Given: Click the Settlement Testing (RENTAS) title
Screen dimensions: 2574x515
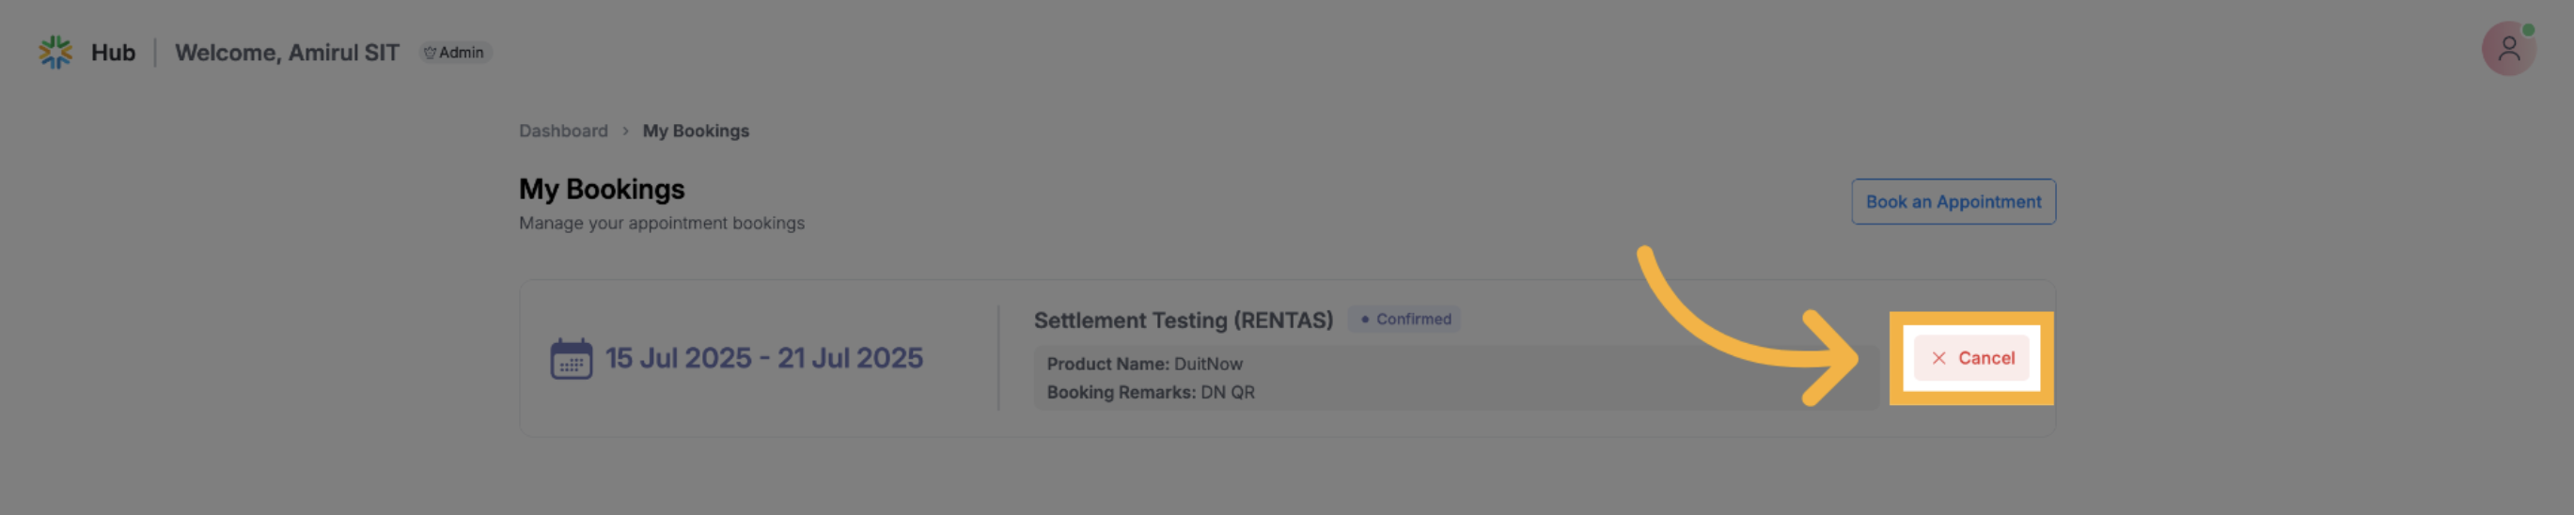Looking at the screenshot, I should coord(1182,320).
